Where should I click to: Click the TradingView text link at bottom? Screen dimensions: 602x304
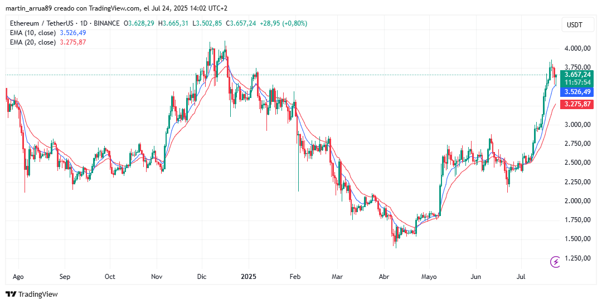tap(38, 295)
